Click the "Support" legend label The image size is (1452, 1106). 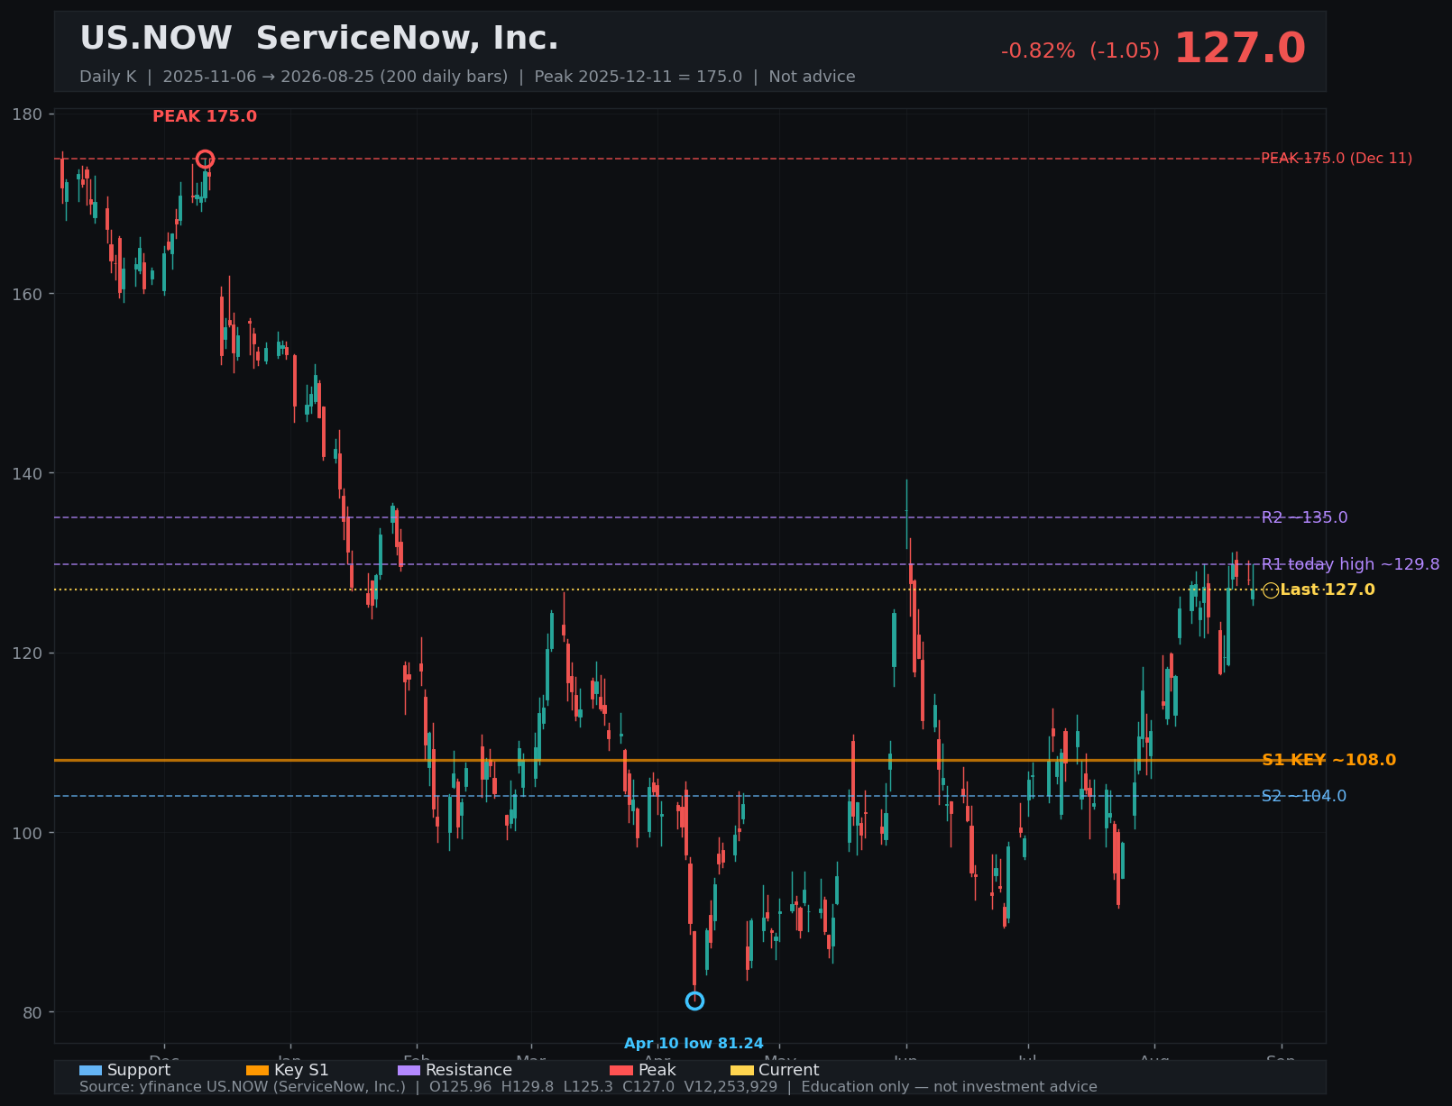[x=139, y=1070]
